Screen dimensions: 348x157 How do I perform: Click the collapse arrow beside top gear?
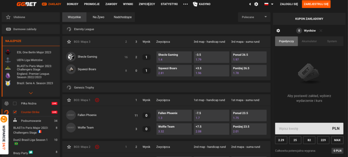250,4
